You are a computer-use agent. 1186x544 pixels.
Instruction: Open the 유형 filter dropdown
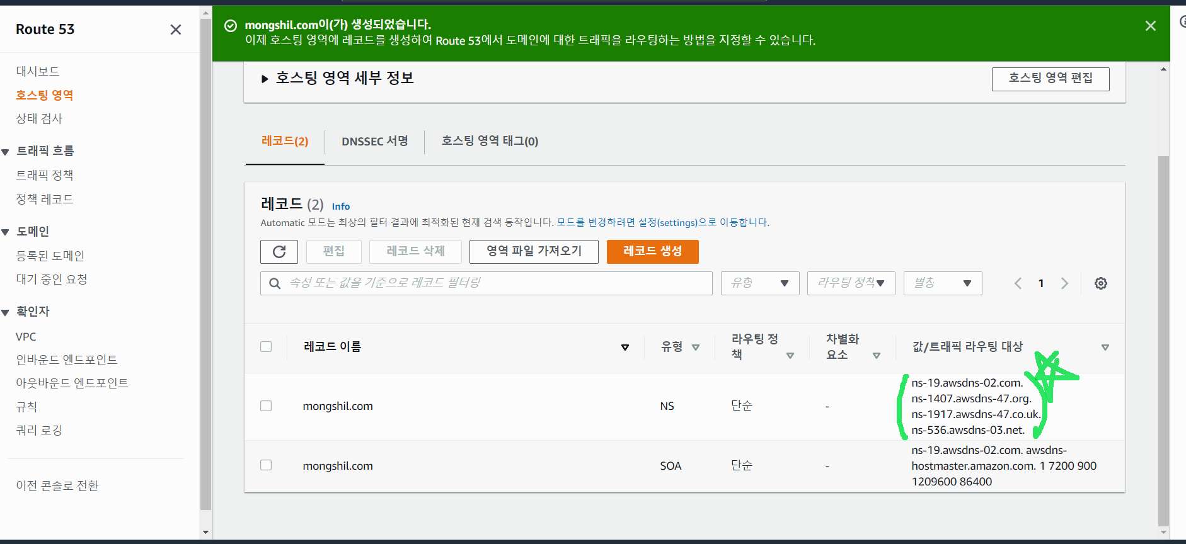[760, 283]
